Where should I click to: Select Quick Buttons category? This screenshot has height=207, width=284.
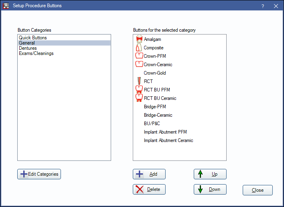(x=33, y=38)
